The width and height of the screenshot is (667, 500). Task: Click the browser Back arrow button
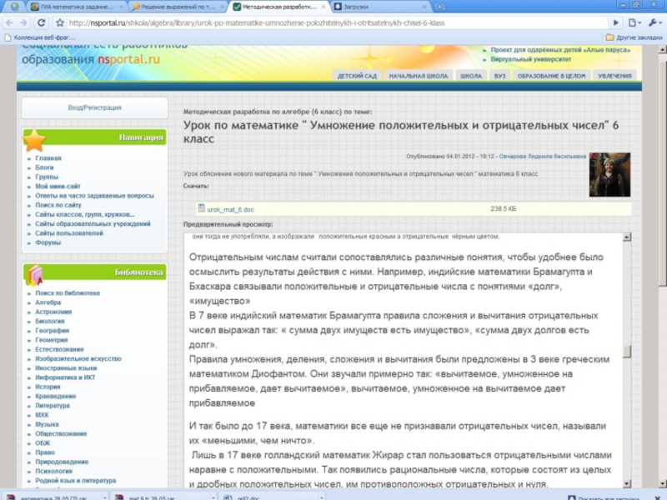click(x=10, y=23)
